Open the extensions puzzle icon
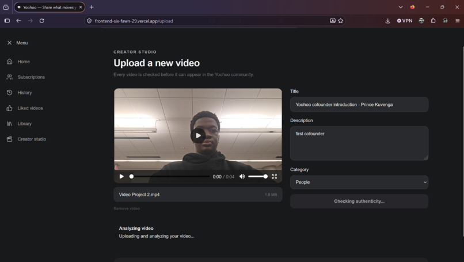This screenshot has height=262, width=464. tap(433, 21)
